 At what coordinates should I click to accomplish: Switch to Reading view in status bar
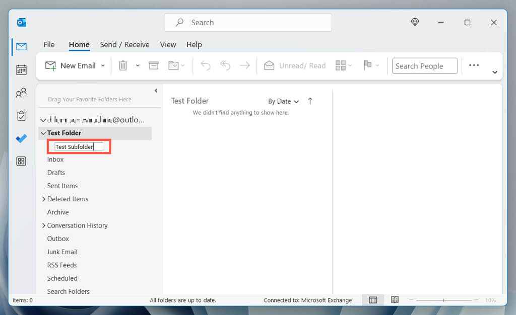pyautogui.click(x=395, y=299)
